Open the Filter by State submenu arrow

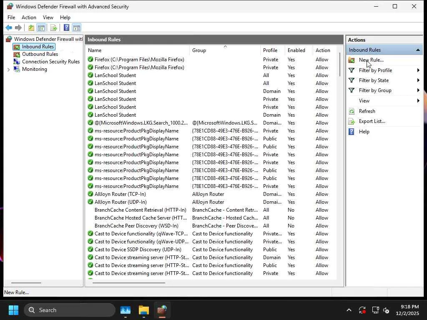click(418, 80)
